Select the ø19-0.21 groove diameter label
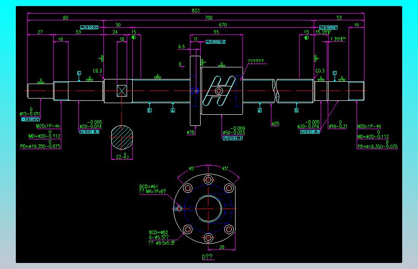The width and height of the screenshot is (418, 269). [338, 125]
